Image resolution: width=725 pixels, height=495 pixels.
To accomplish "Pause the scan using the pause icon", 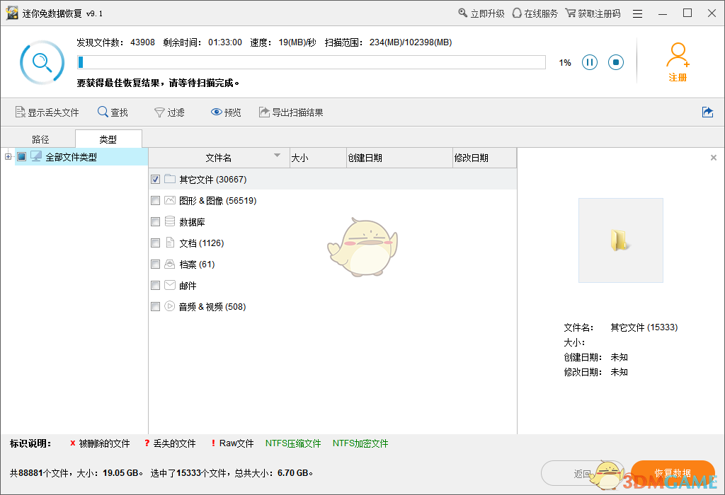I will [x=590, y=62].
